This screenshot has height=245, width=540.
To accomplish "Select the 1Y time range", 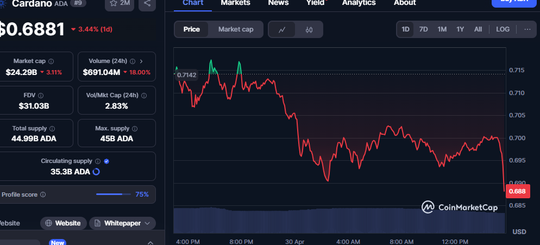I will tap(460, 29).
